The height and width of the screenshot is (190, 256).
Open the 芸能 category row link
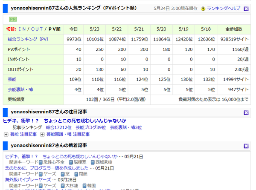(12, 79)
